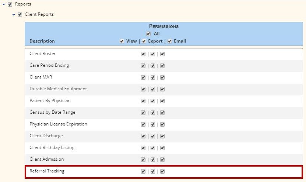Uncheck View permission for Physician License Expiration
This screenshot has height=182, width=306.
[x=143, y=124]
